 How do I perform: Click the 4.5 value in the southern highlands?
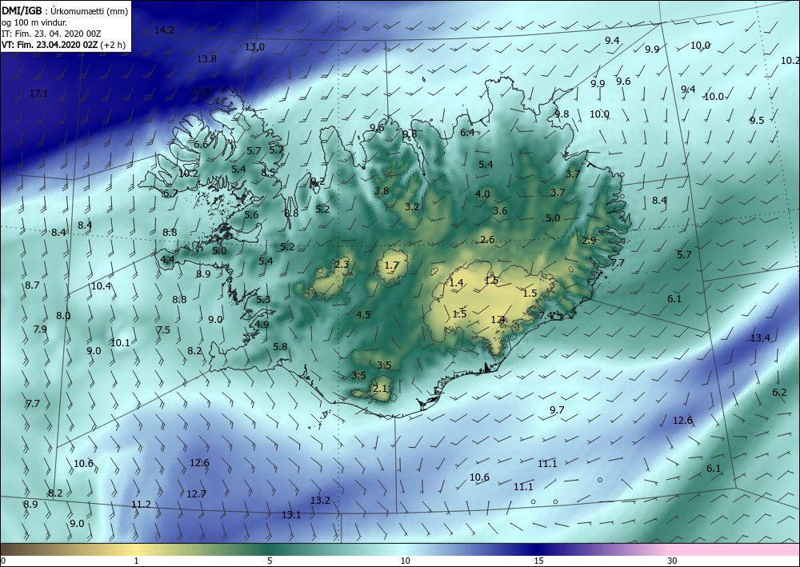363,314
